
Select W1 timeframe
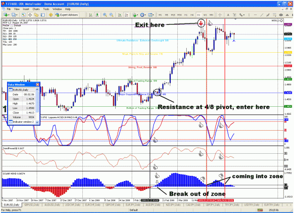pyautogui.click(x=205, y=15)
